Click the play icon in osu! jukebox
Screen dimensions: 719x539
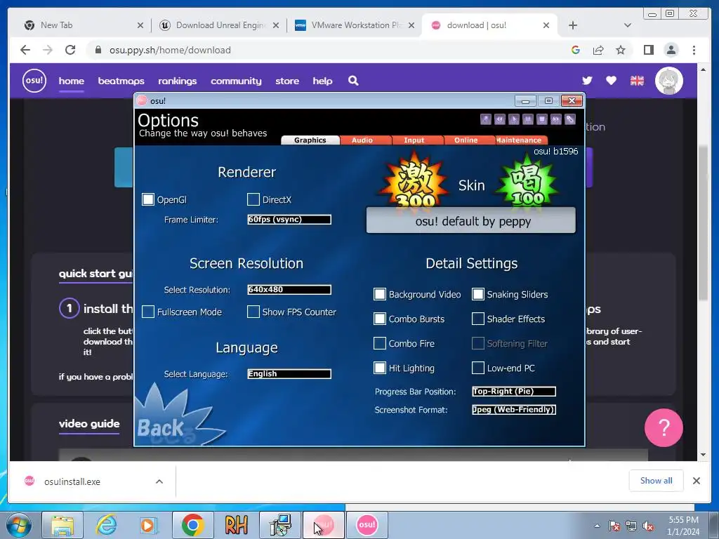513,119
